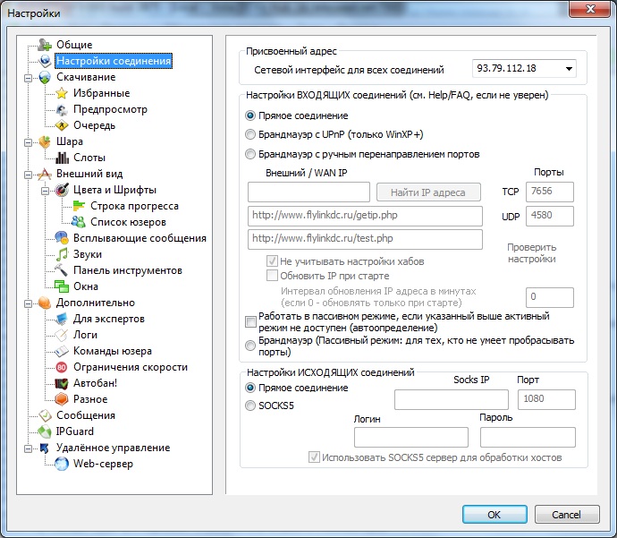Choose SOCKS5 for outgoing connections

(250, 406)
